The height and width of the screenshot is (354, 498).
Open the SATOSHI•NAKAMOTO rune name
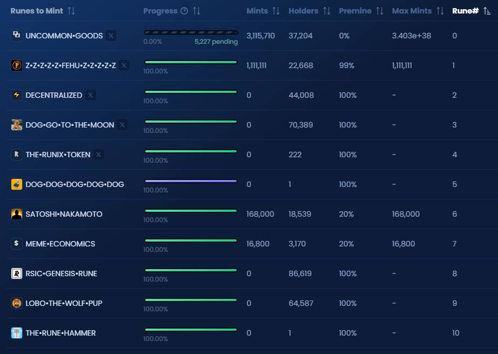pyautogui.click(x=64, y=214)
